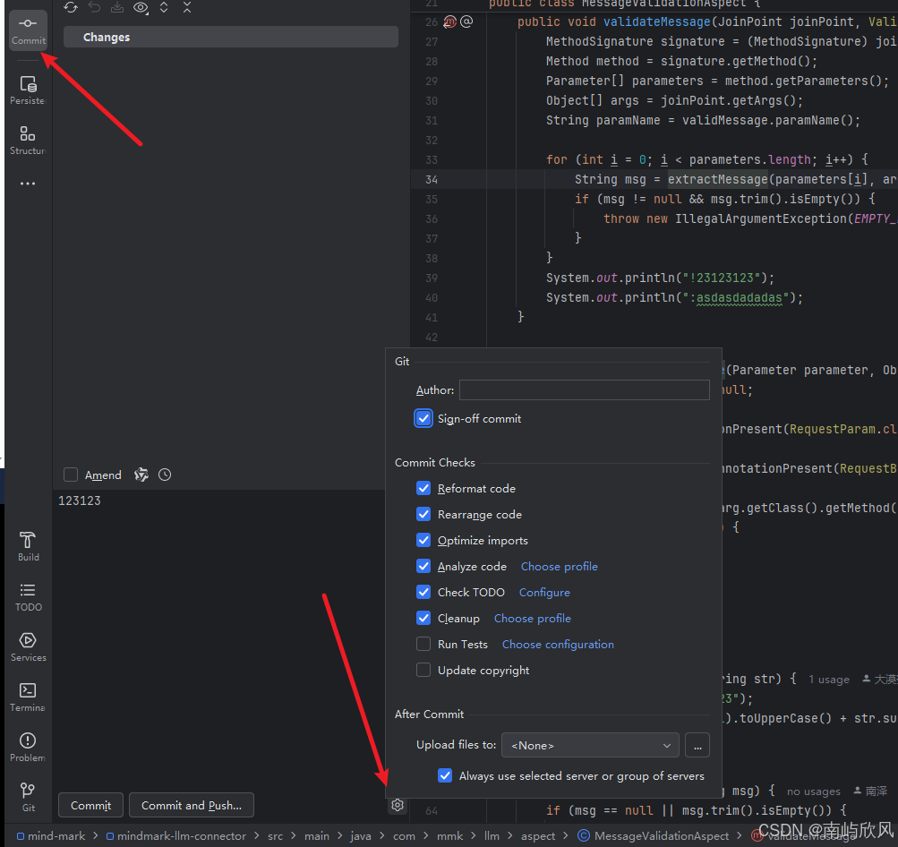
Task: Open the Commit tool window
Action: click(28, 30)
